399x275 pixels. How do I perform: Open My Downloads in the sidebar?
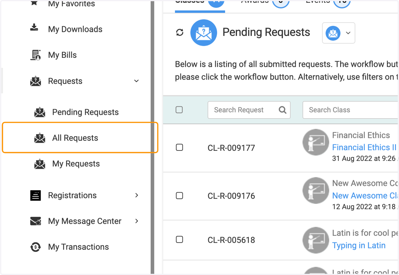click(x=75, y=29)
